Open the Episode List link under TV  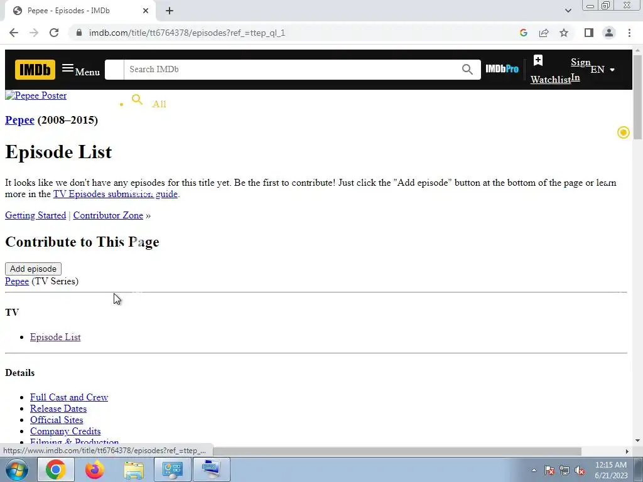pos(55,337)
